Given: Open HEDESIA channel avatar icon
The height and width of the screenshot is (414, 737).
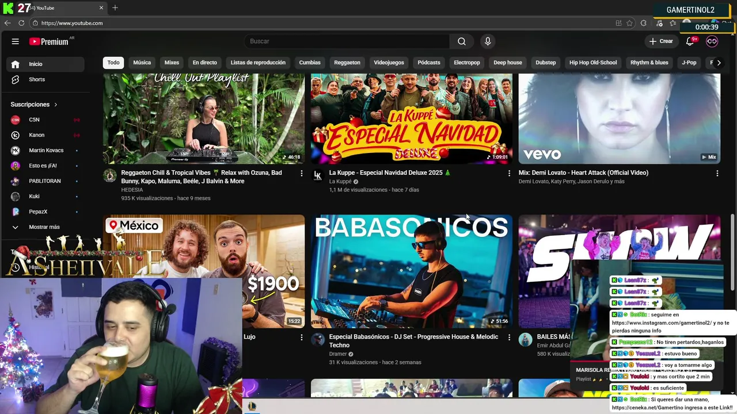Looking at the screenshot, I should 109,175.
